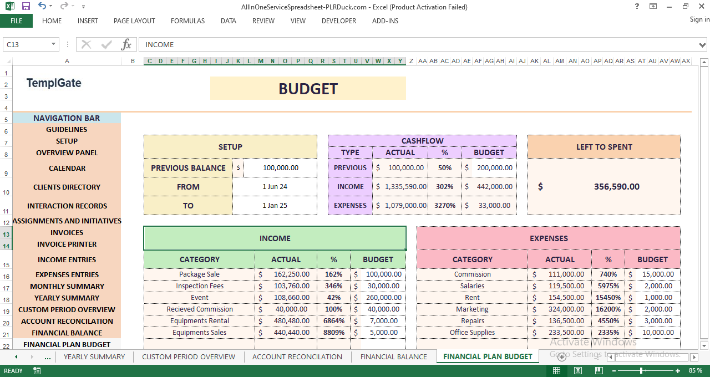
Task: Click the horizontal scrollbar right arrow
Action: [x=693, y=357]
